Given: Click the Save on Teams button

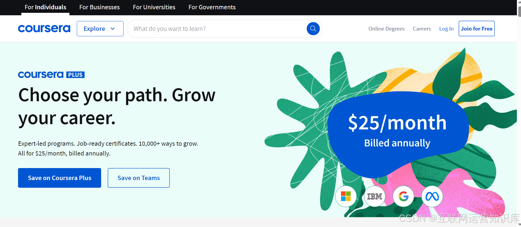Looking at the screenshot, I should pos(139,178).
